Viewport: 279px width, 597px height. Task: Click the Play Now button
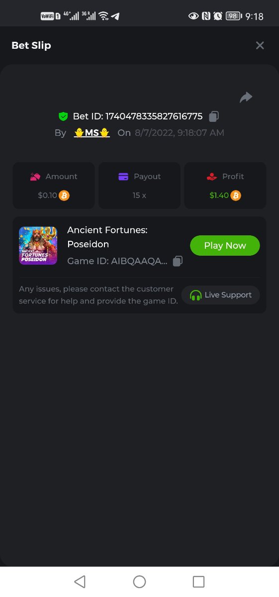coord(225,245)
